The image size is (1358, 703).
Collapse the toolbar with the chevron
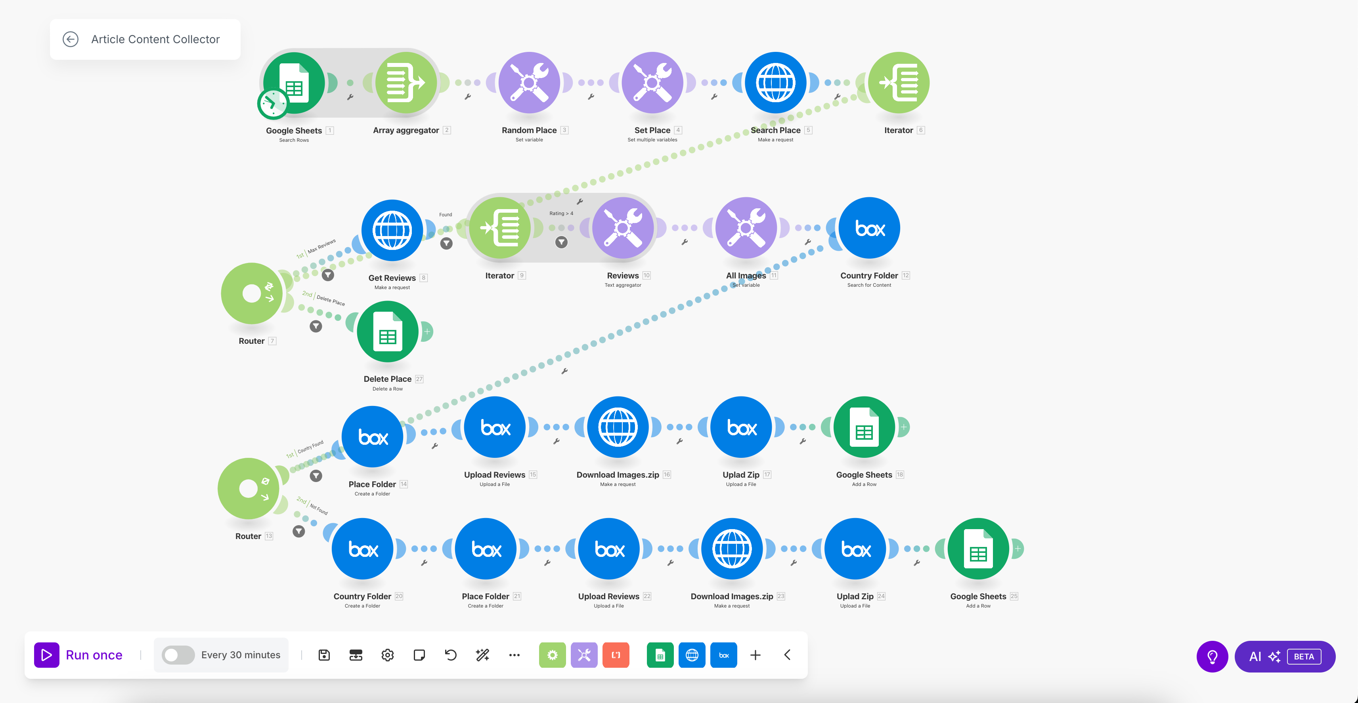pyautogui.click(x=787, y=655)
